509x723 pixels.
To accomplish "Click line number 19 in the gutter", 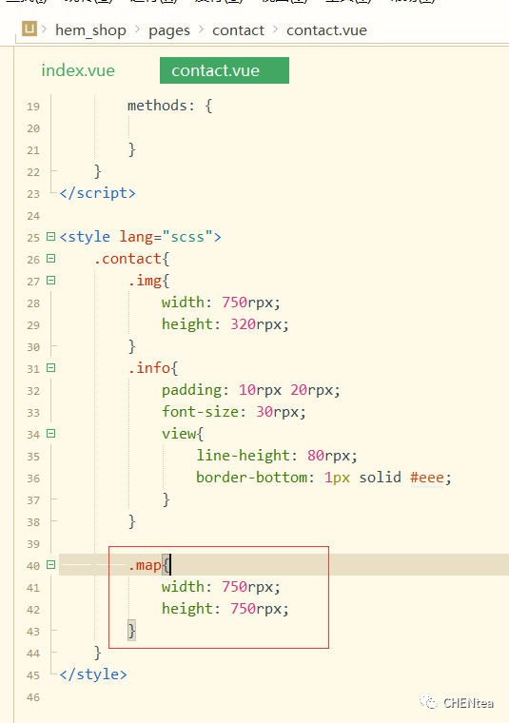I will coord(33,107).
